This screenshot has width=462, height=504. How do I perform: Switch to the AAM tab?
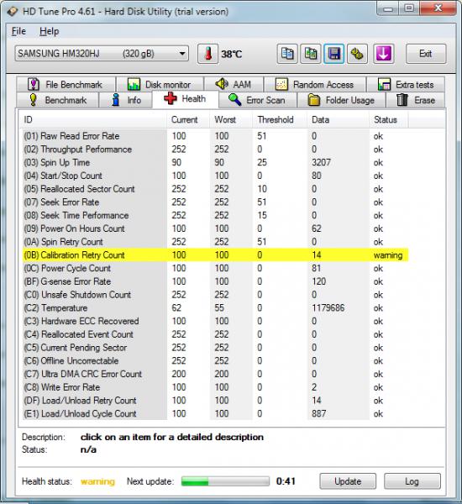234,85
